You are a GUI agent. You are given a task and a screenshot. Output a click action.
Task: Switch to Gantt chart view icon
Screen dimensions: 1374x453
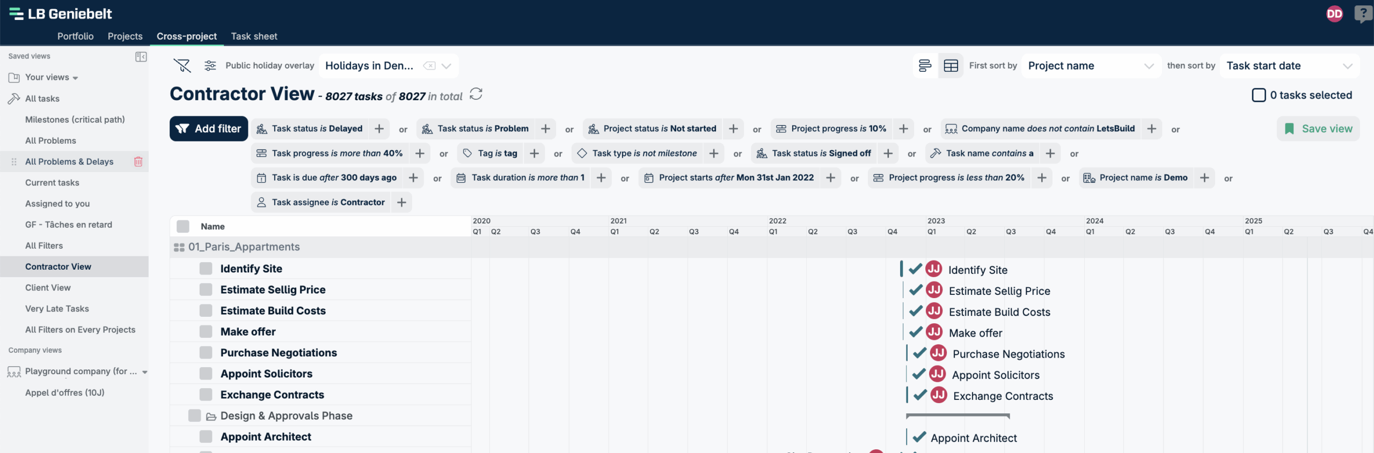(x=925, y=65)
